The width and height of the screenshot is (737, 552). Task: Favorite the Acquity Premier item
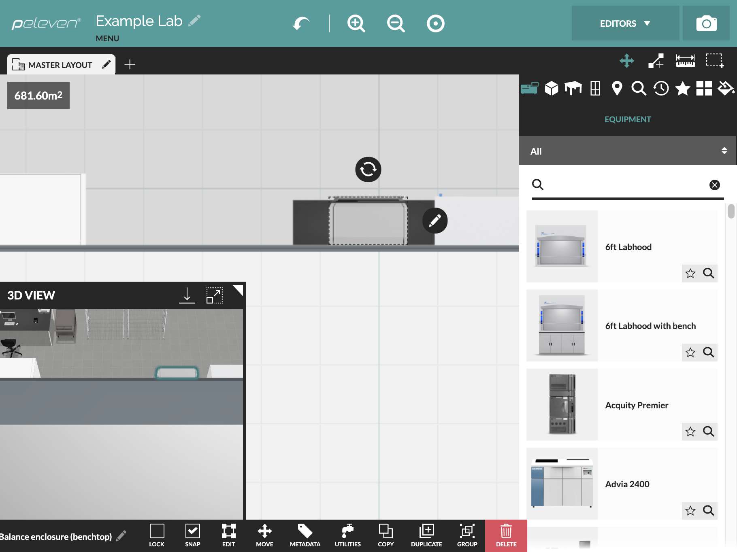click(690, 432)
